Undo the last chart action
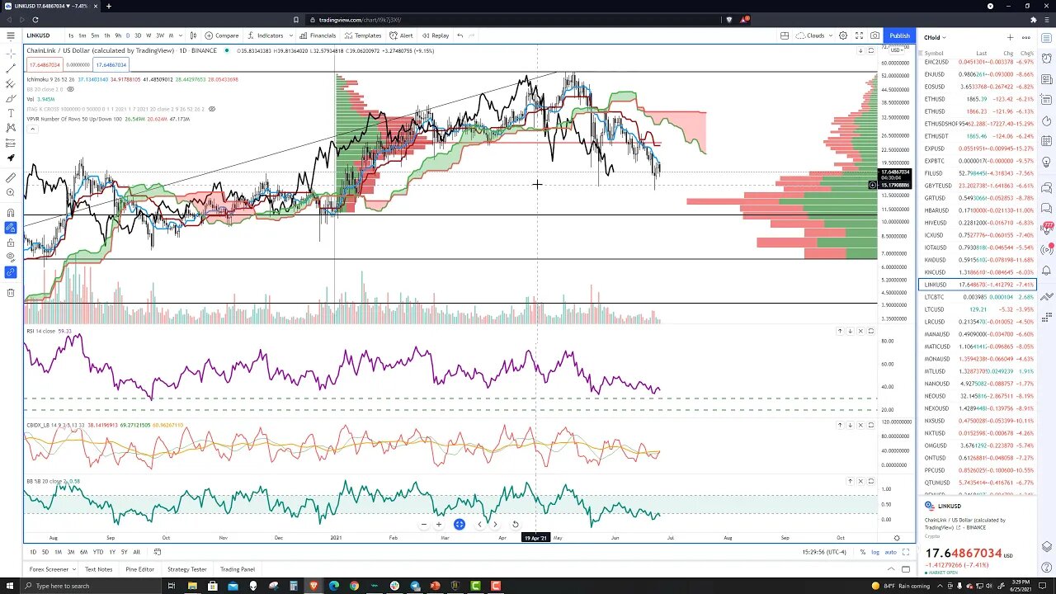1056x594 pixels. click(460, 35)
